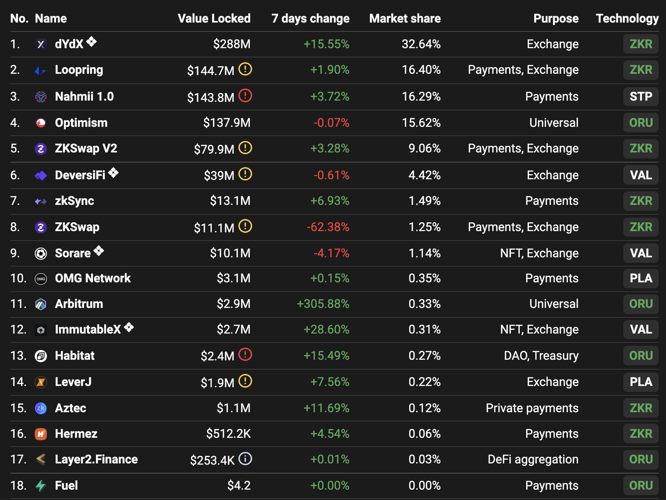Click the Habitat logo icon

41,356
